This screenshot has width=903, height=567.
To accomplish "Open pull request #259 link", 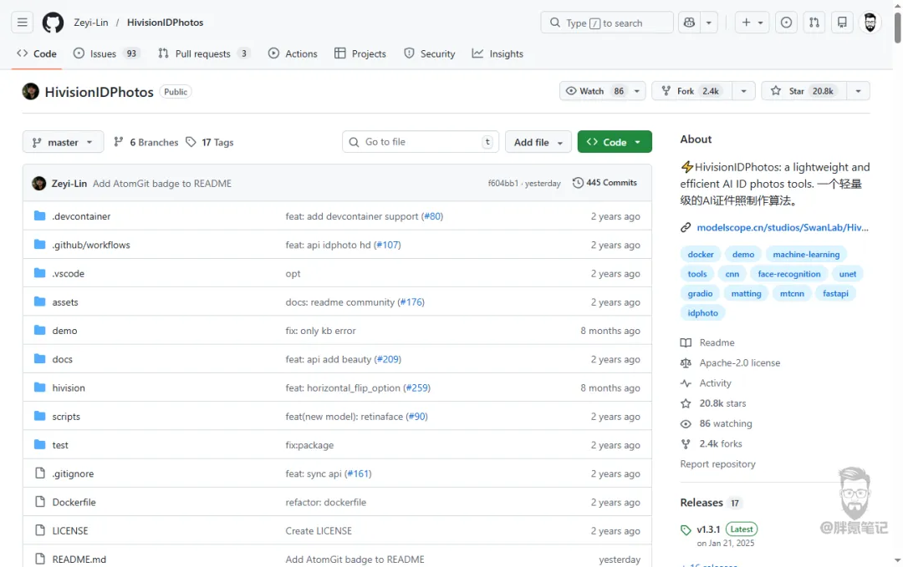I will 417,387.
